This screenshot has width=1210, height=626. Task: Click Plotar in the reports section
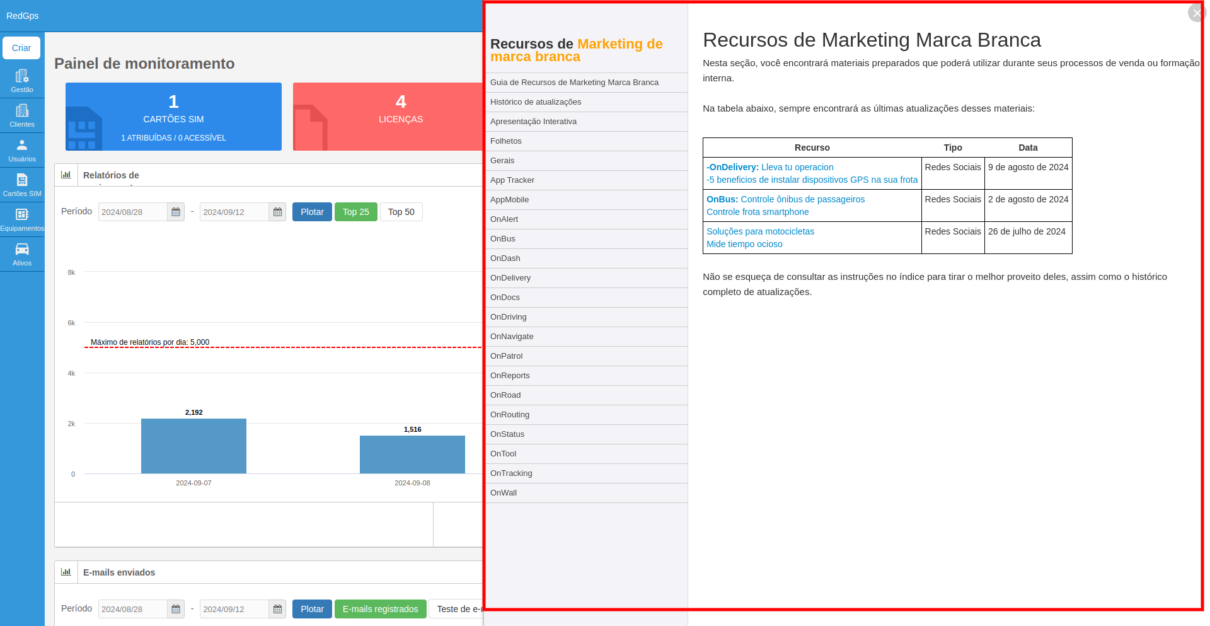pyautogui.click(x=312, y=212)
